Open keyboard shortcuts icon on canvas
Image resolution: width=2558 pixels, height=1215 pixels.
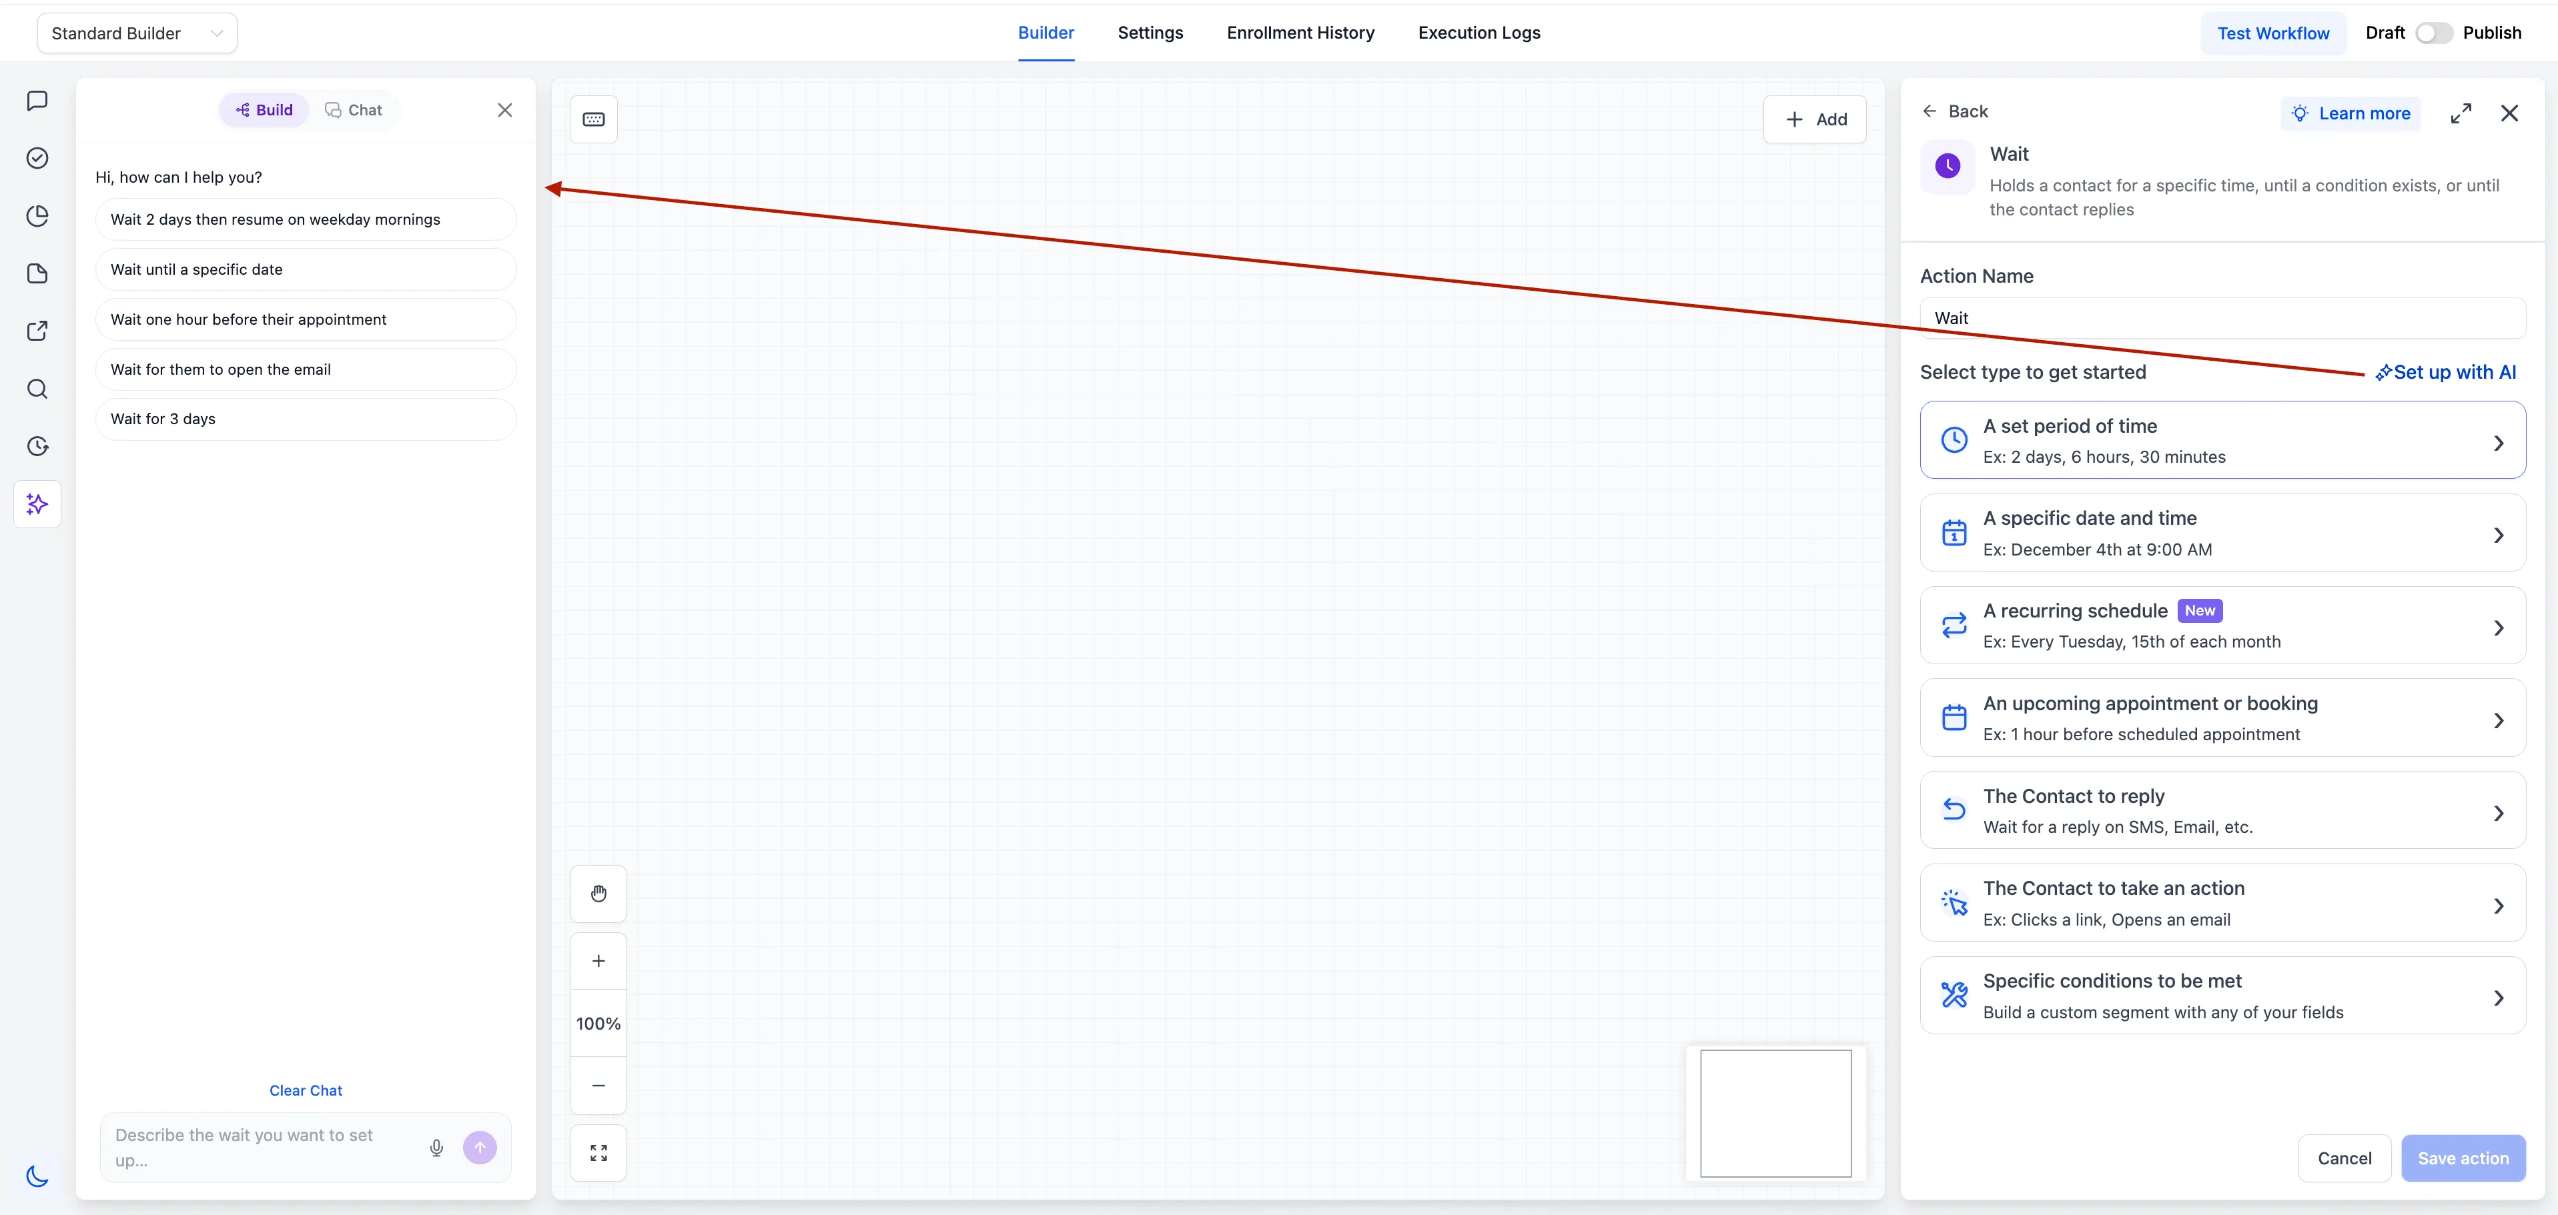click(594, 119)
